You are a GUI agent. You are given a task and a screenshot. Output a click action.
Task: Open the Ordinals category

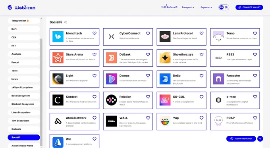(x=24, y=129)
